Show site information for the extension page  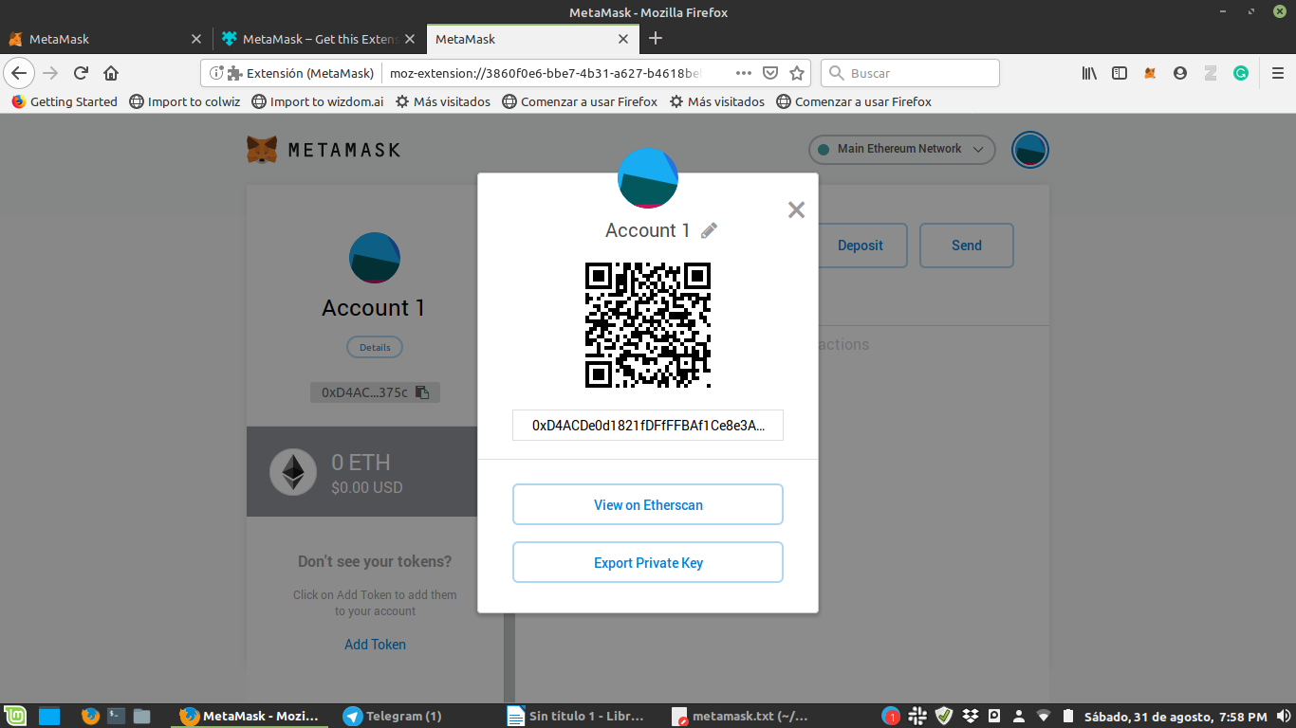click(216, 73)
